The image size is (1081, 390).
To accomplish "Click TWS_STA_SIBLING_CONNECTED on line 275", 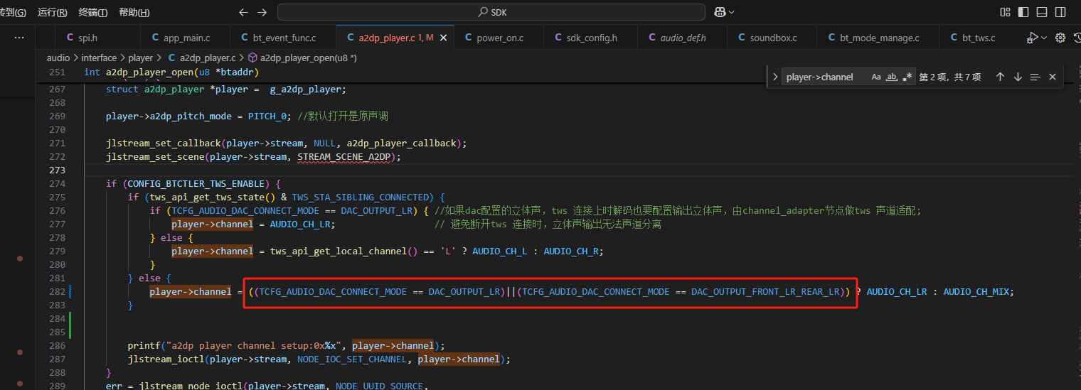I will 361,197.
